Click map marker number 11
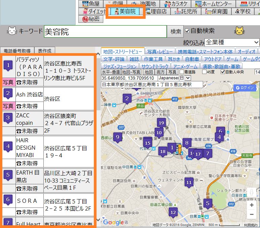Screen dimensions: 260x228 (x=189, y=183)
